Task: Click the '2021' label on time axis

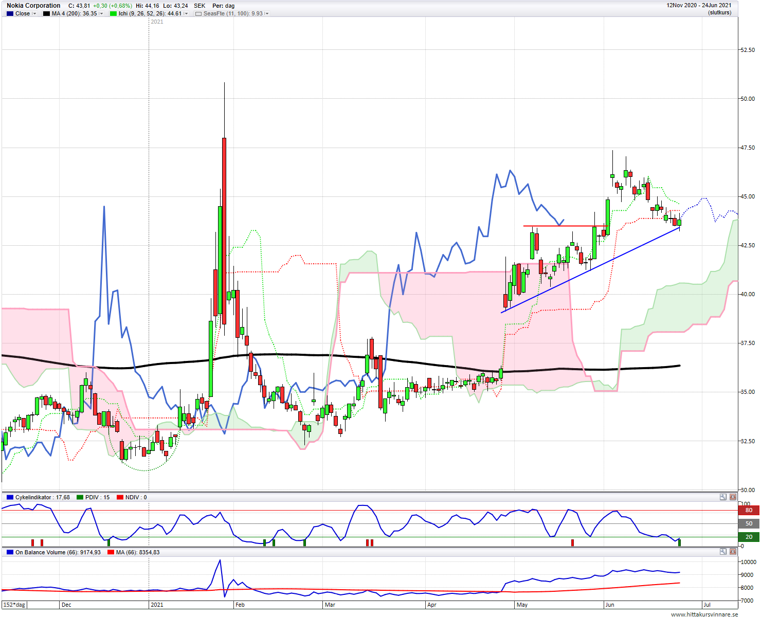Action: (x=157, y=605)
